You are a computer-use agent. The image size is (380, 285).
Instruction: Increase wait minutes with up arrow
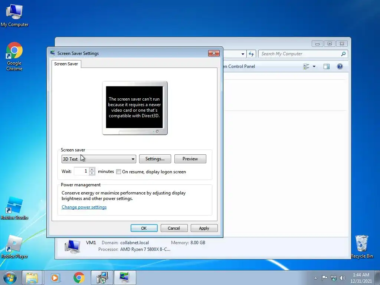click(x=92, y=169)
